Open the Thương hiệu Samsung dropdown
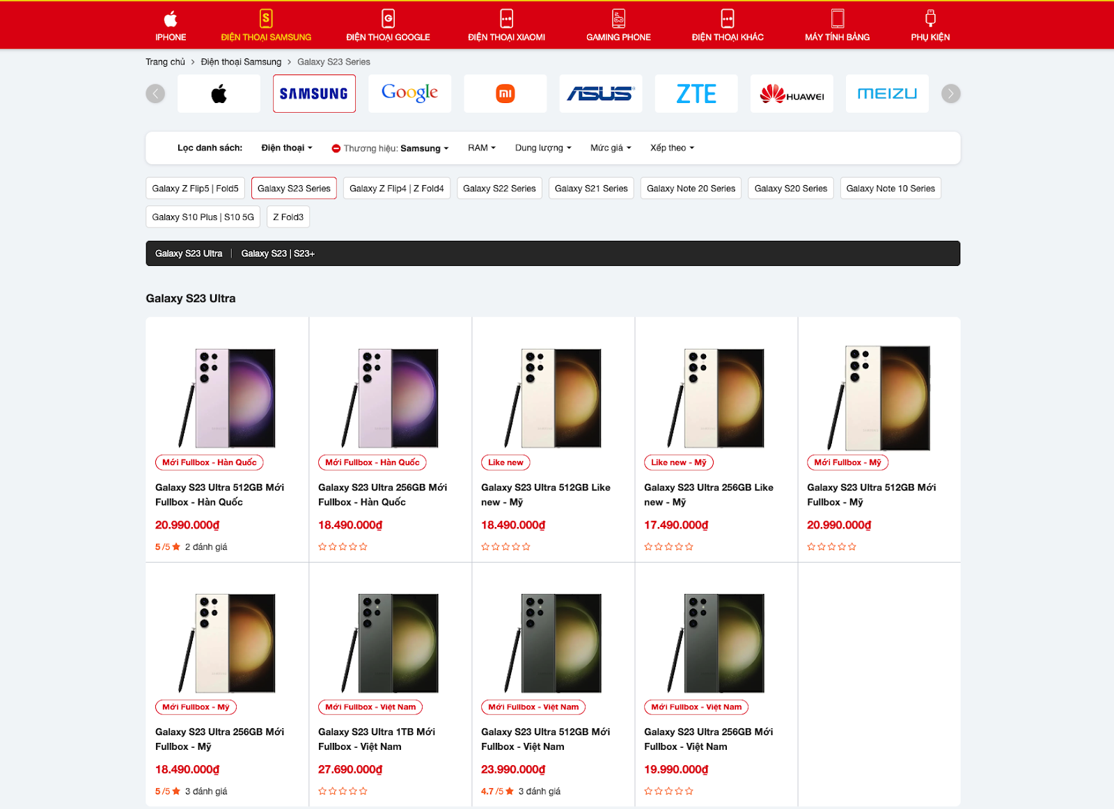Screen dimensions: 1114x809 [x=396, y=148]
